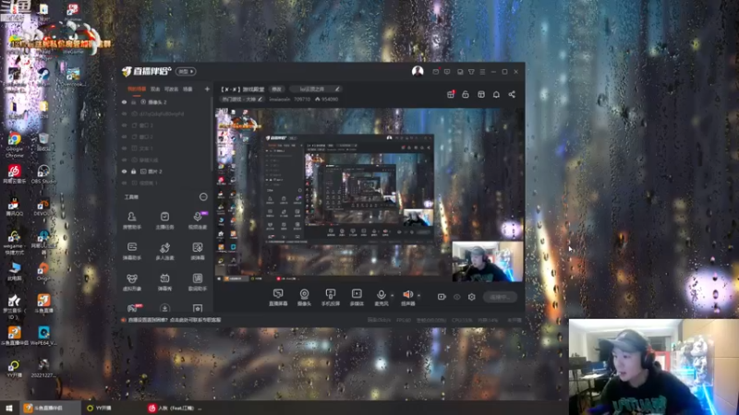The image size is (739, 415).
Task: Select the webcam overlay in preview
Action: point(488,262)
